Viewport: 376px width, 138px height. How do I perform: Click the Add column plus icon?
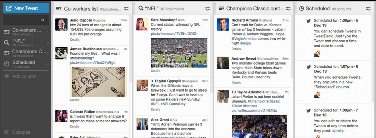click(x=6, y=76)
